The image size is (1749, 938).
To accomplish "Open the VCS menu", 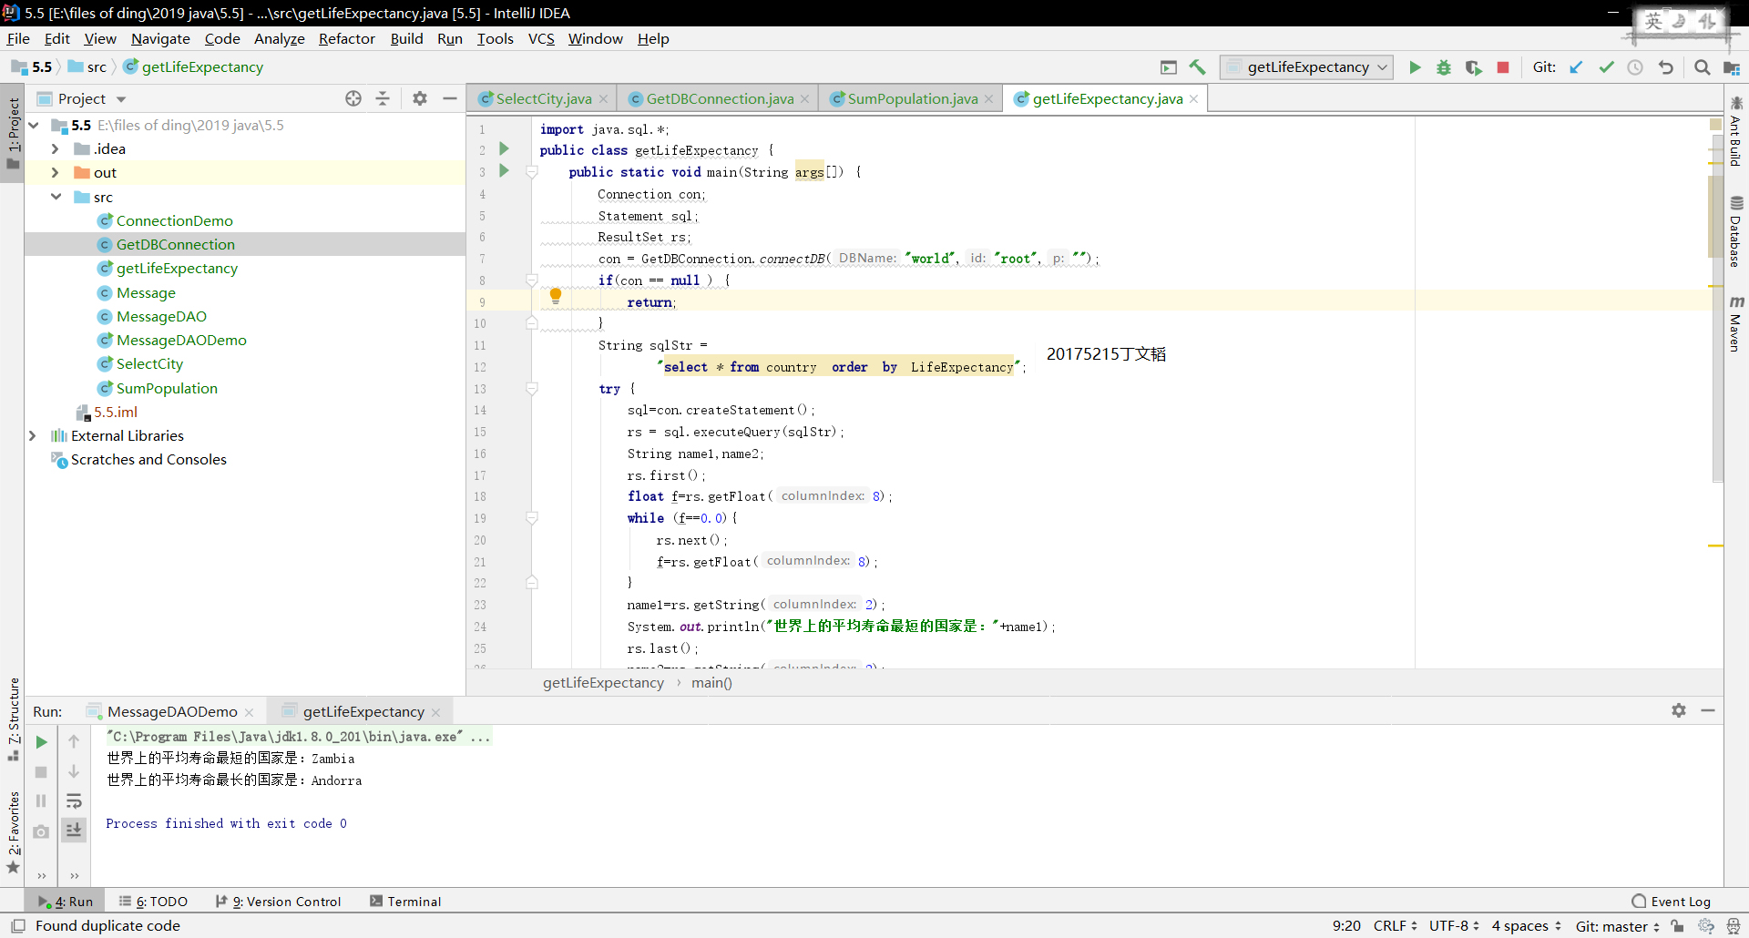I will coord(541,38).
